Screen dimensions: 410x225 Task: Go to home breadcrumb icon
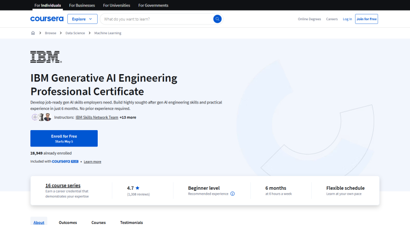point(33,33)
